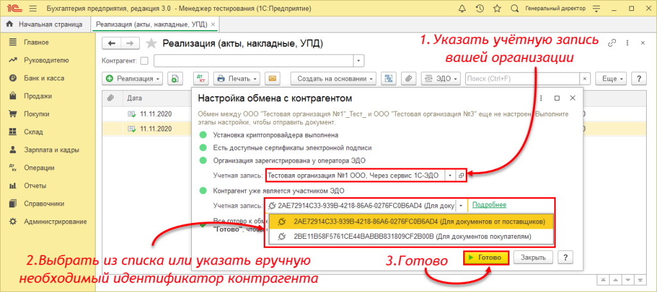Click the copy document icon in toolbar
The image size is (657, 292).
click(x=175, y=79)
